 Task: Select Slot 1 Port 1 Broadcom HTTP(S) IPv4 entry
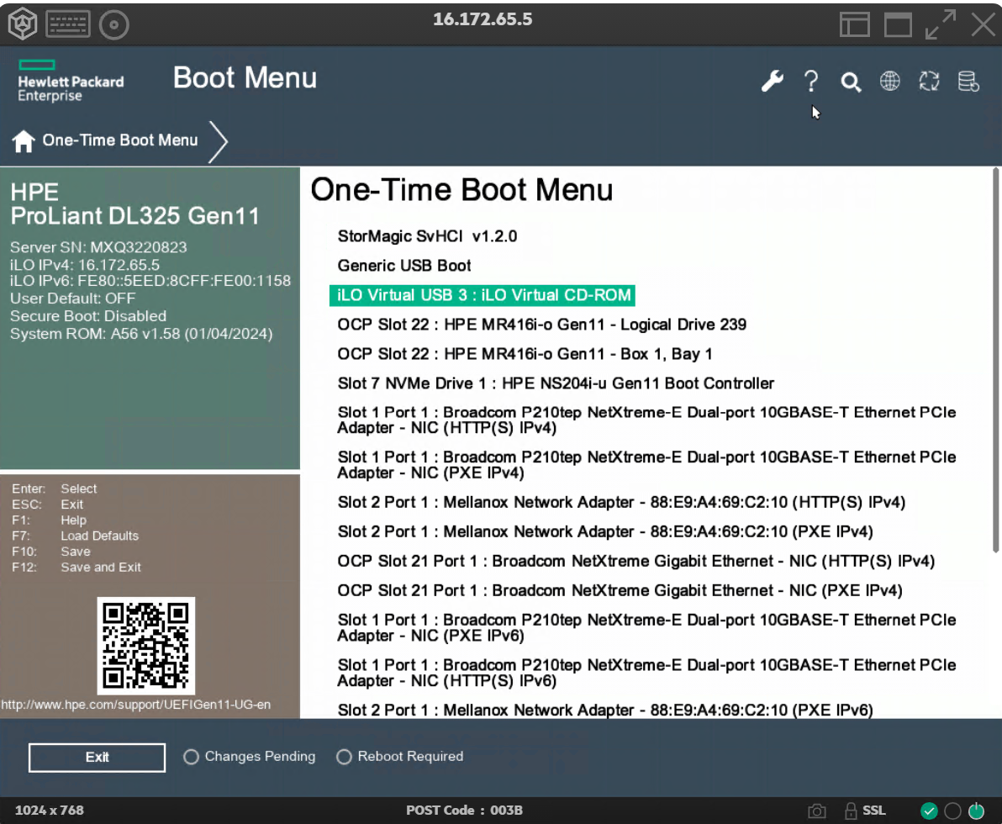tap(646, 420)
